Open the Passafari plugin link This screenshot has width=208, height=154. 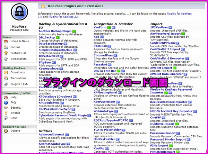pos(100,65)
